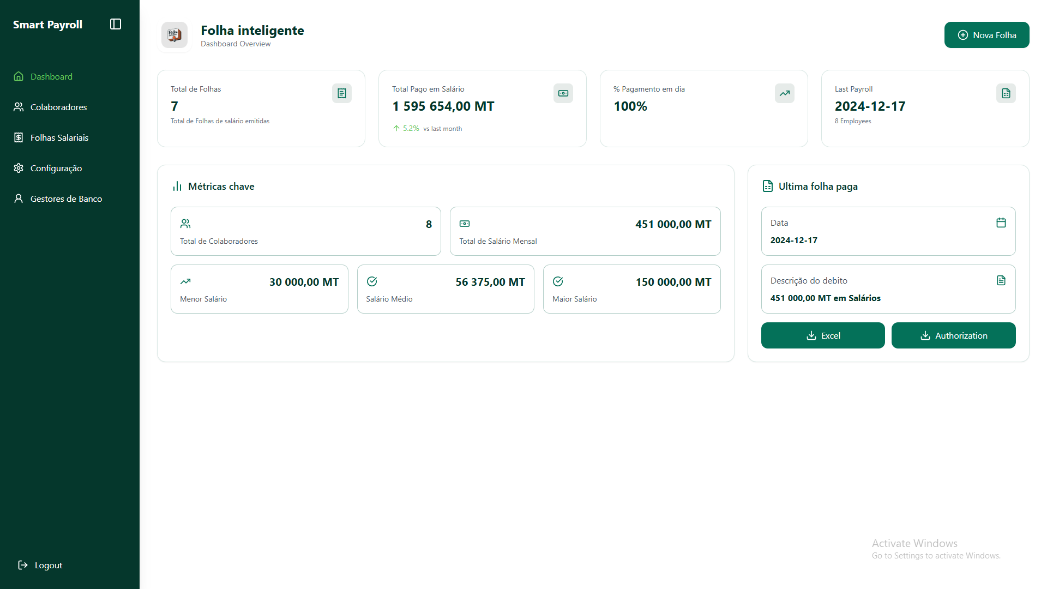Go to Colaboradores in the sidebar
Image resolution: width=1047 pixels, height=589 pixels.
pos(58,107)
